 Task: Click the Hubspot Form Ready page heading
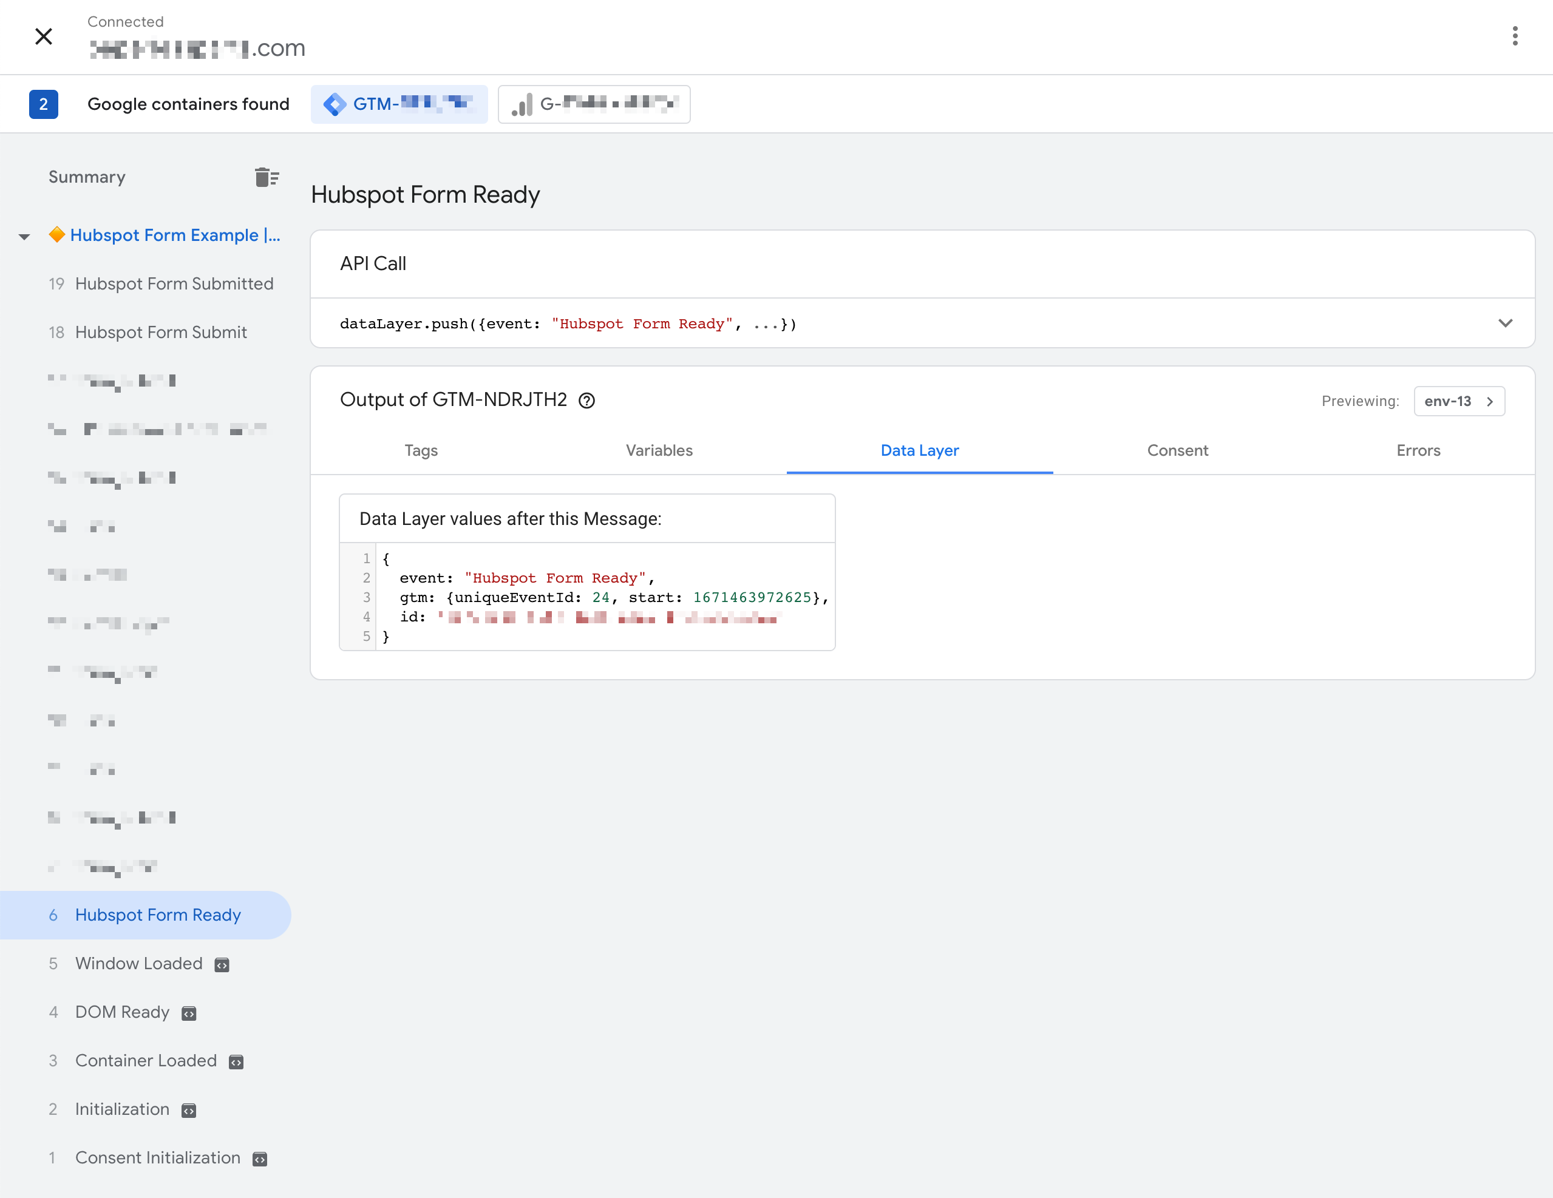425,195
